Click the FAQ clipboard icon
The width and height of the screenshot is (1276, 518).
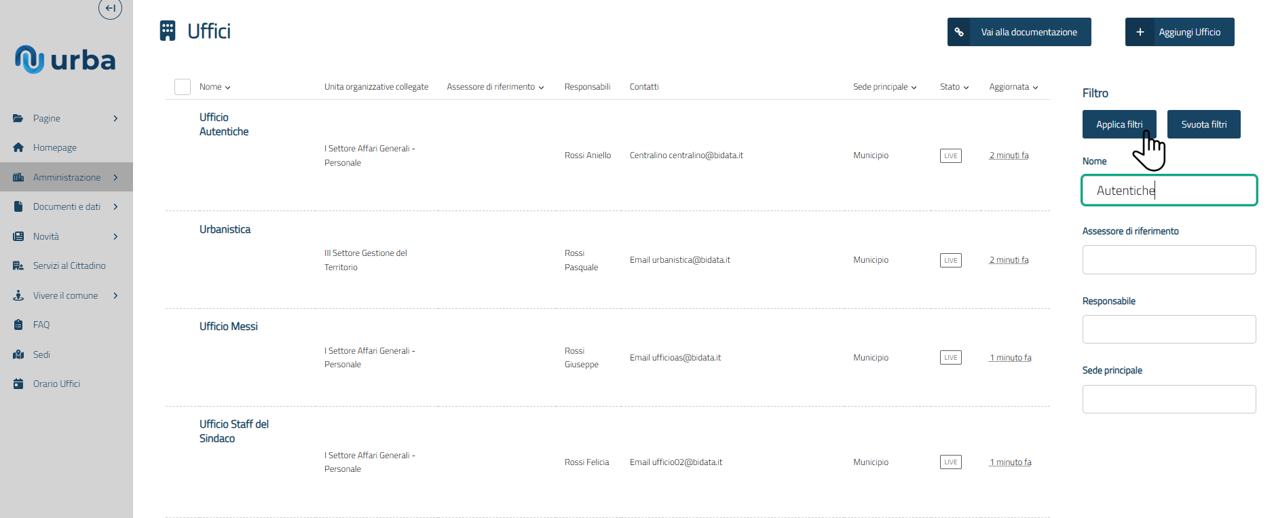coord(18,325)
